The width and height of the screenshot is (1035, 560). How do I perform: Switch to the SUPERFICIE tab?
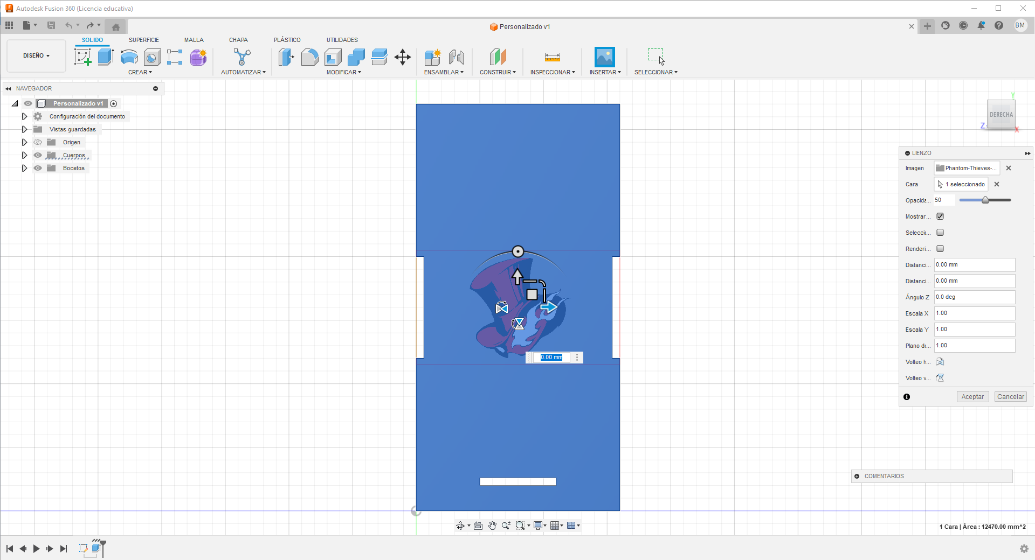(x=144, y=40)
